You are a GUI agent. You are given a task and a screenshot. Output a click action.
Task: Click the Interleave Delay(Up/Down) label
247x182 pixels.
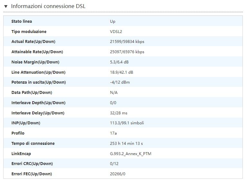click(x=38, y=113)
